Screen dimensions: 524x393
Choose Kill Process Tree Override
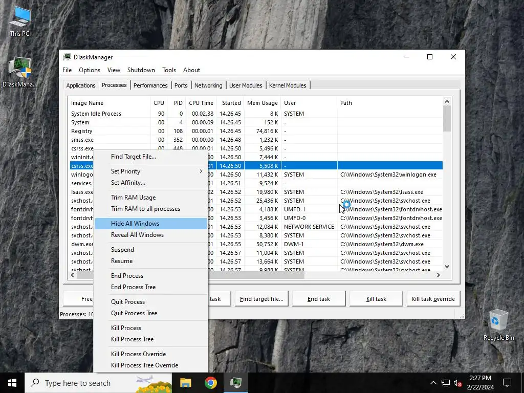[x=151, y=365]
